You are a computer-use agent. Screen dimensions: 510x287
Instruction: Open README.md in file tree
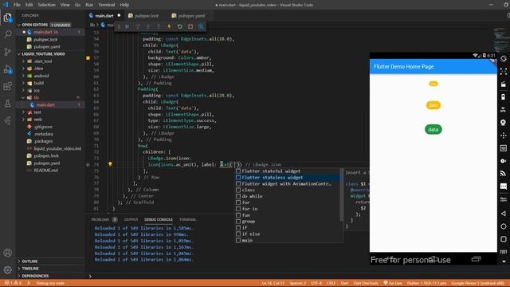coord(46,170)
